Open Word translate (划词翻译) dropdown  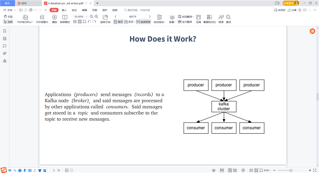(186, 17)
